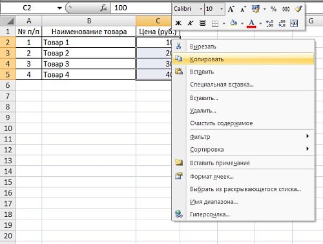Screen dimensions: 323x244
Task: Click the Select All corner triangle
Action: tap(8, 21)
